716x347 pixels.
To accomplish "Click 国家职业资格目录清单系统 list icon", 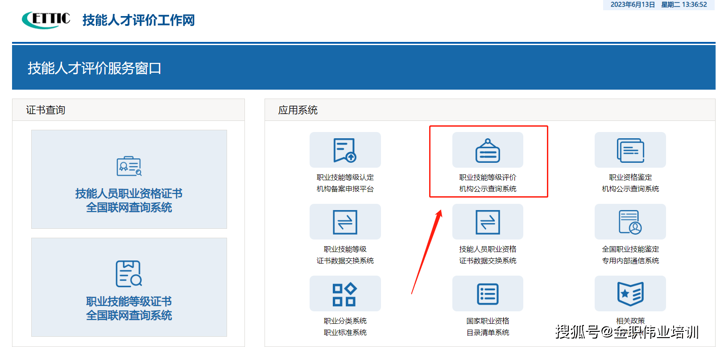I will click(488, 294).
